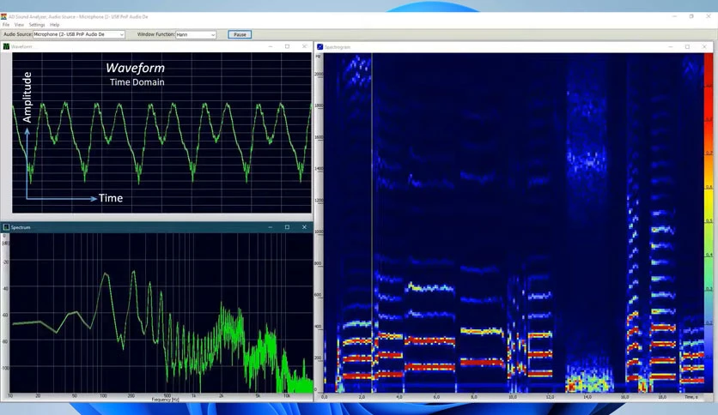Click the Spectrum title bar
Image resolution: width=718 pixels, height=415 pixels.
[x=156, y=227]
